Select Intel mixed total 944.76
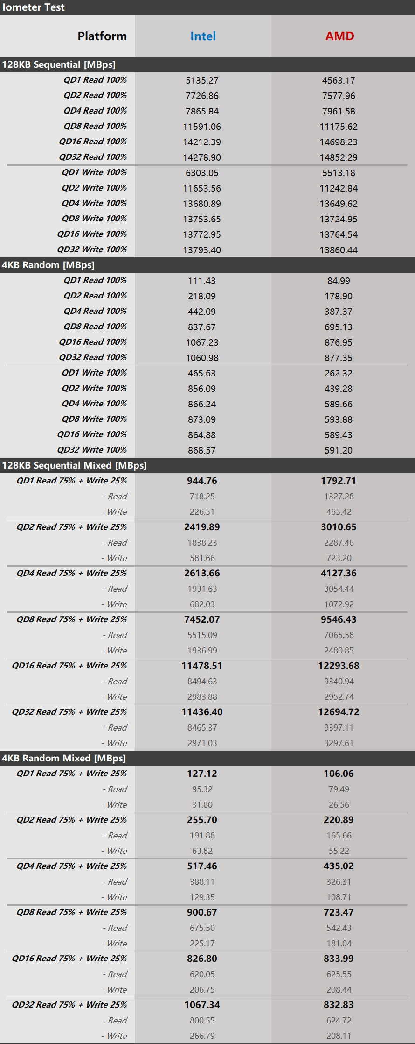The height and width of the screenshot is (1044, 415). (202, 481)
